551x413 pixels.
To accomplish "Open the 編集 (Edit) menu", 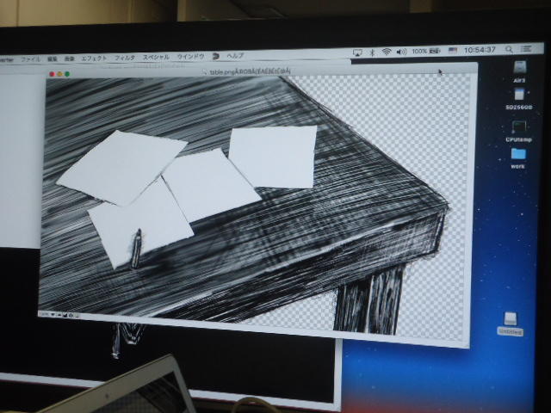I will [53, 59].
